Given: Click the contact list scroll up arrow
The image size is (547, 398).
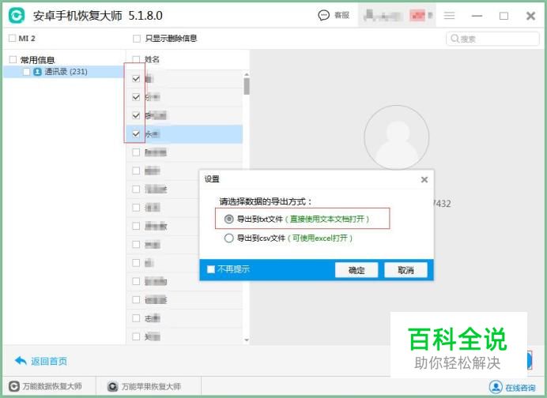Looking at the screenshot, I should click(x=247, y=74).
